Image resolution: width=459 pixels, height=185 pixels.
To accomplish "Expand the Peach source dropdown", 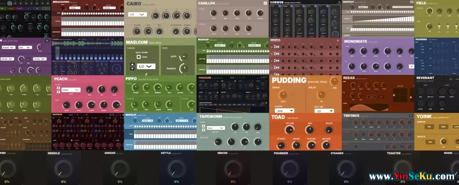I will 71,90.
